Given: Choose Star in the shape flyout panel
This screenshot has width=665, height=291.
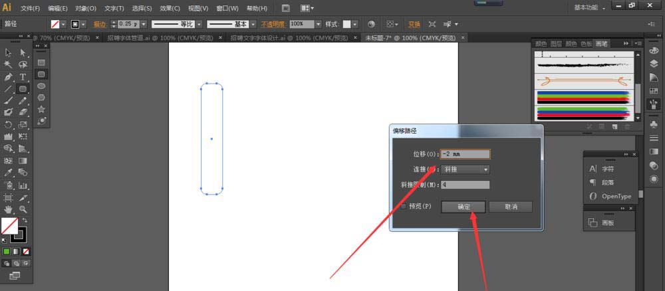Looking at the screenshot, I should tap(41, 109).
